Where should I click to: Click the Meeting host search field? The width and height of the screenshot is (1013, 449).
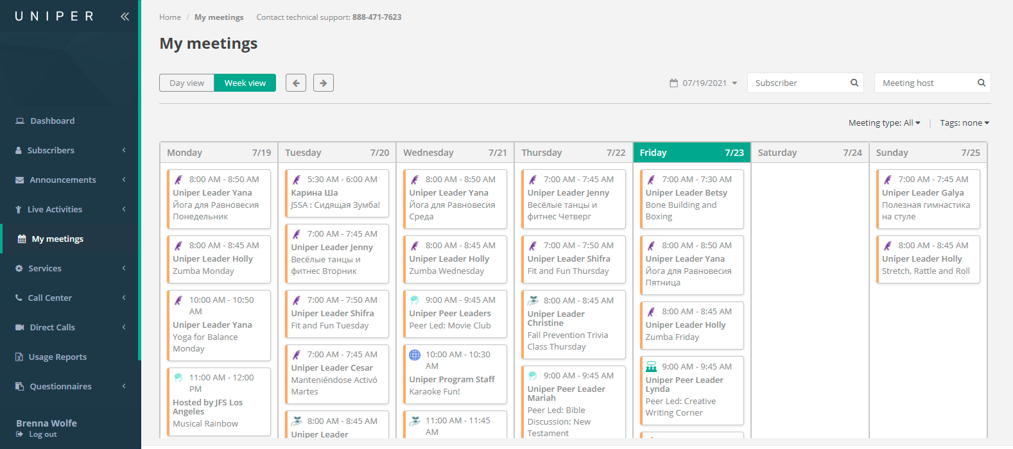pos(924,83)
